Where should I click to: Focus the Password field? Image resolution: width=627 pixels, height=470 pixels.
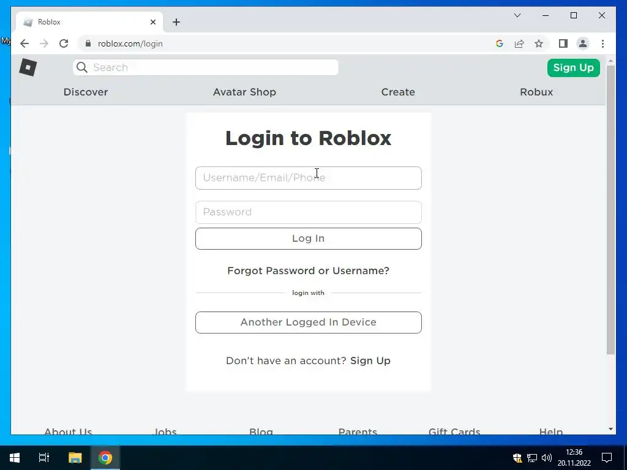pyautogui.click(x=309, y=212)
